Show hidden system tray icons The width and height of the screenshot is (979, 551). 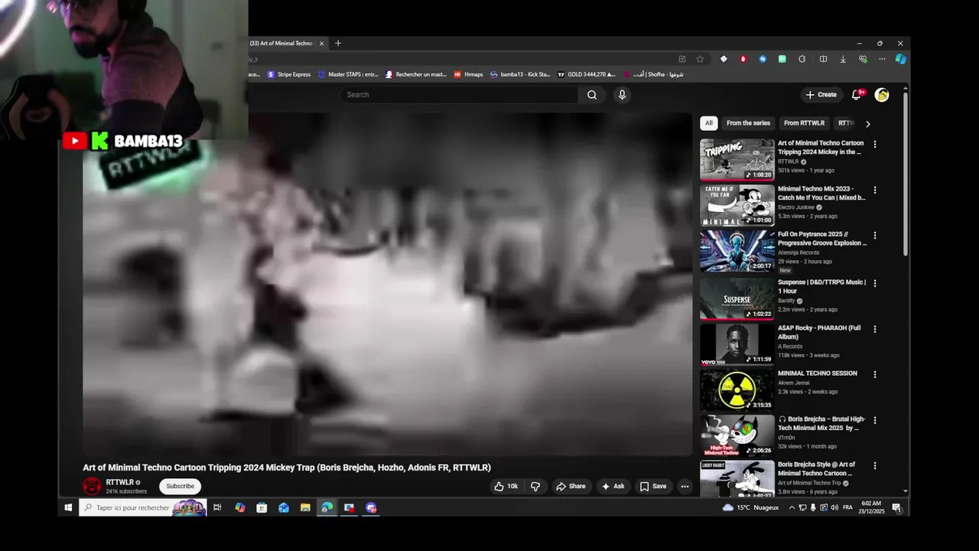(x=792, y=507)
